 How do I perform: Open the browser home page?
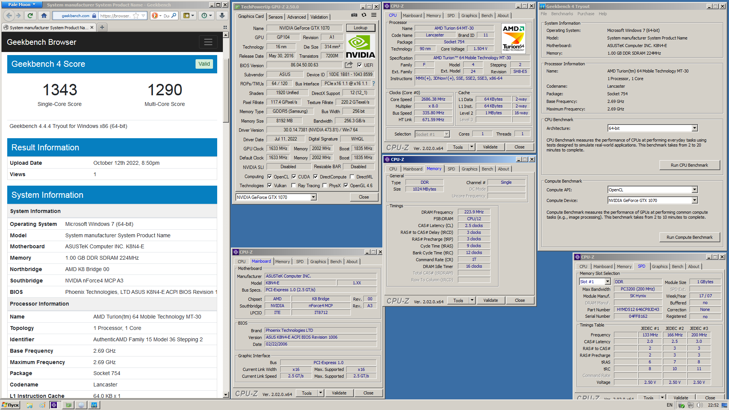(x=44, y=16)
